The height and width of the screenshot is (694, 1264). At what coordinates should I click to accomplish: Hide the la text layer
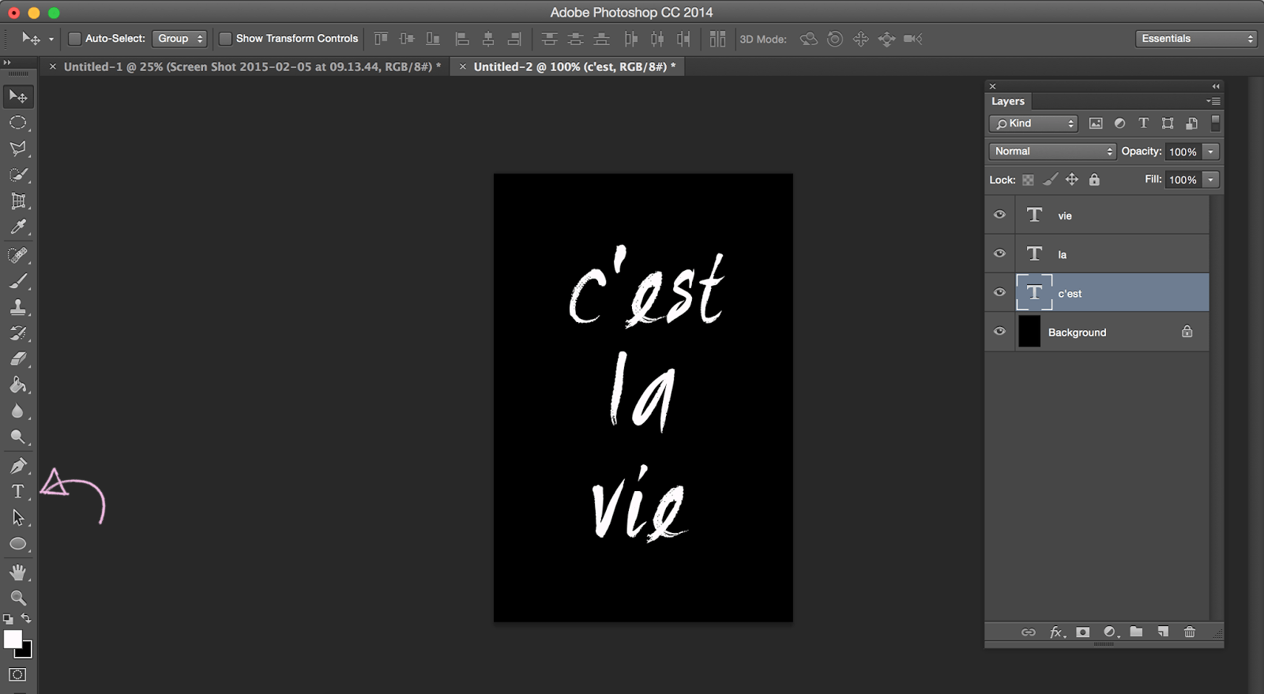click(999, 253)
